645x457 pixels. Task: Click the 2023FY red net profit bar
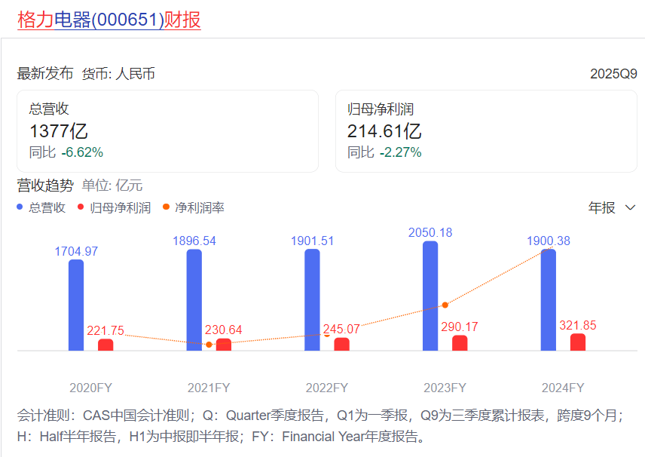[x=460, y=343]
